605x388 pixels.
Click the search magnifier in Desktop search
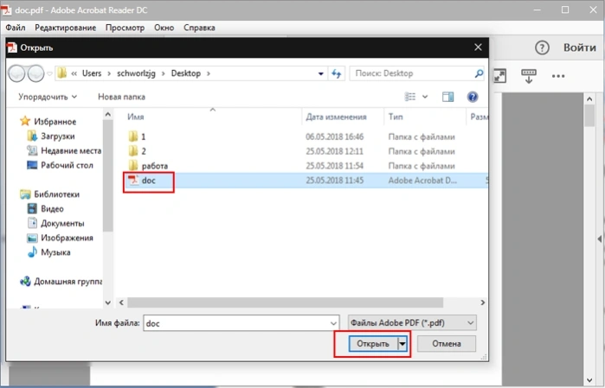click(479, 73)
